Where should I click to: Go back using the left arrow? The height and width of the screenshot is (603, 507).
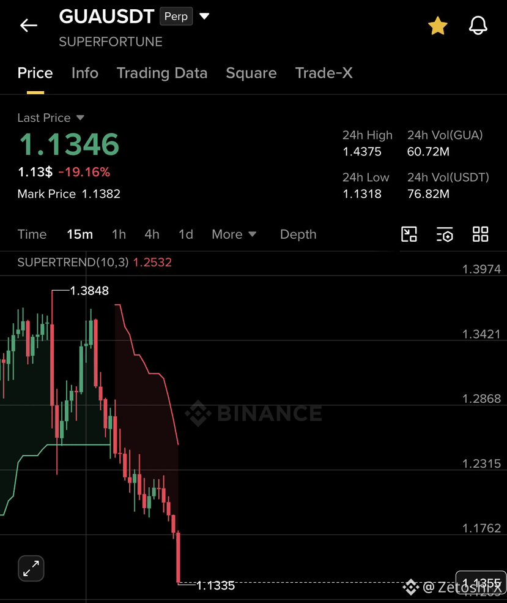point(28,26)
